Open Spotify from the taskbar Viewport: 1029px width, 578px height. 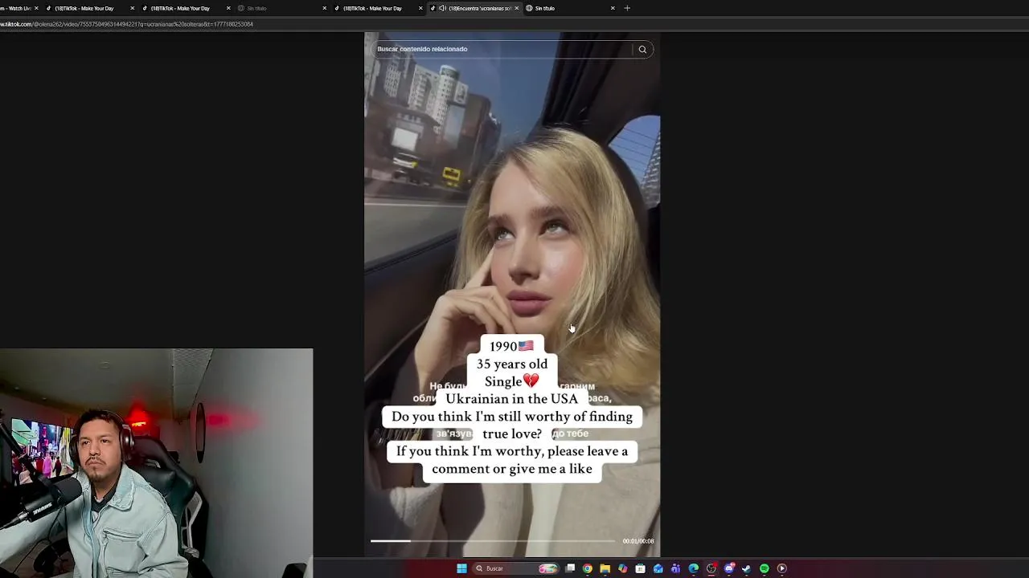765,568
